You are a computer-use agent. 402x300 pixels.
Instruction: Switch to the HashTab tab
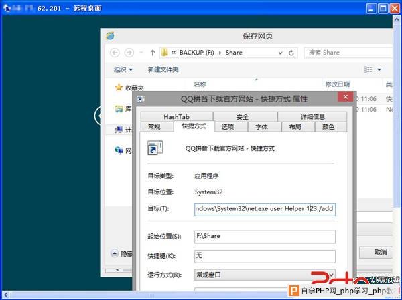pyautogui.click(x=176, y=117)
